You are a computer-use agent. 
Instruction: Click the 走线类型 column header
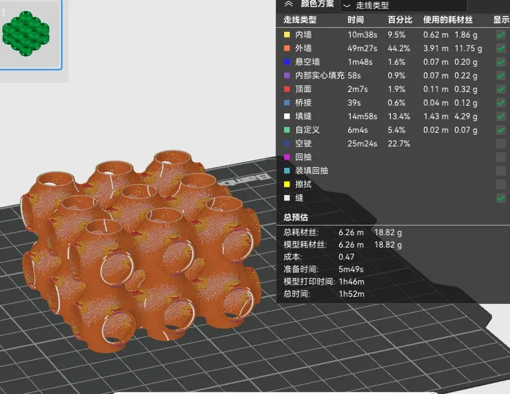click(x=300, y=20)
